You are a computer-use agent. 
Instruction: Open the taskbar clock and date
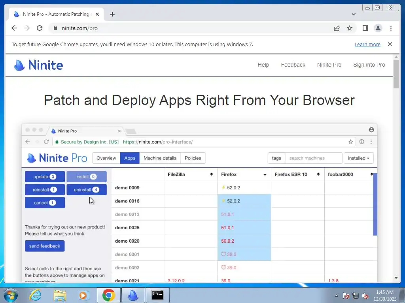pos(385,296)
